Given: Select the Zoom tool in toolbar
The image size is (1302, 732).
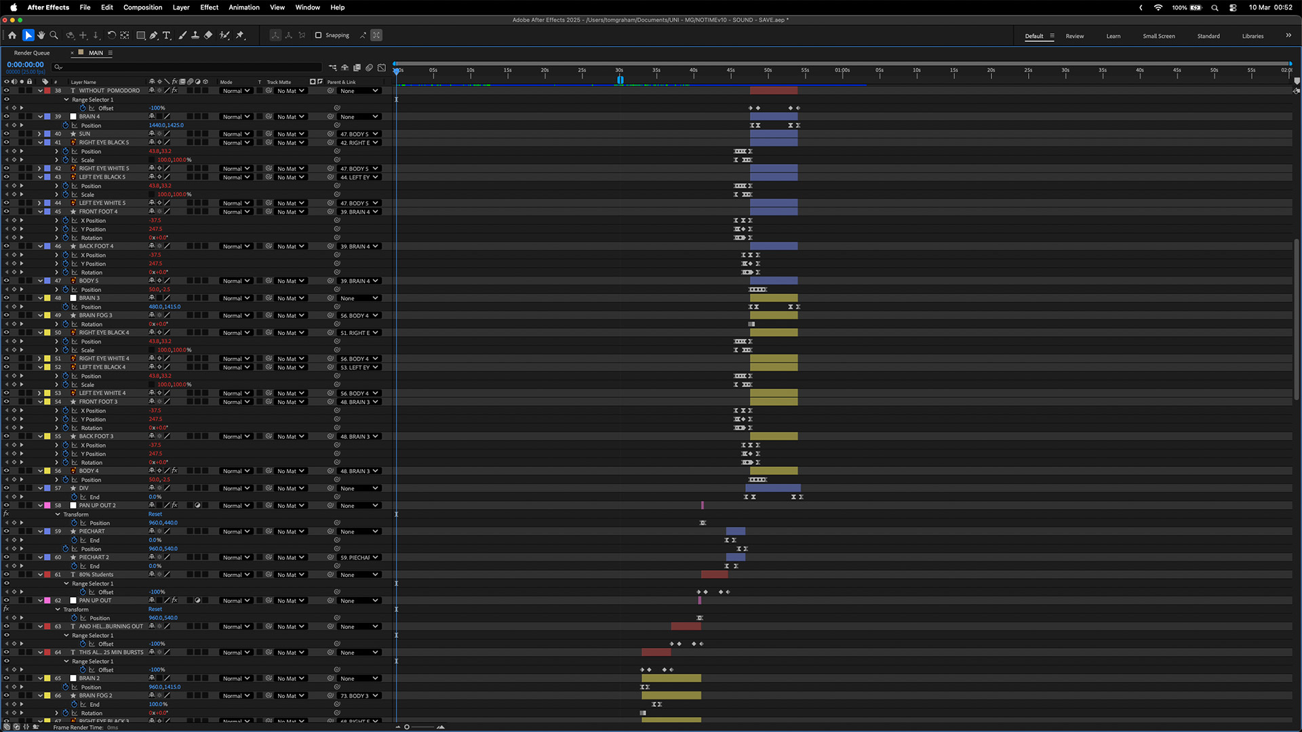Looking at the screenshot, I should pos(54,35).
